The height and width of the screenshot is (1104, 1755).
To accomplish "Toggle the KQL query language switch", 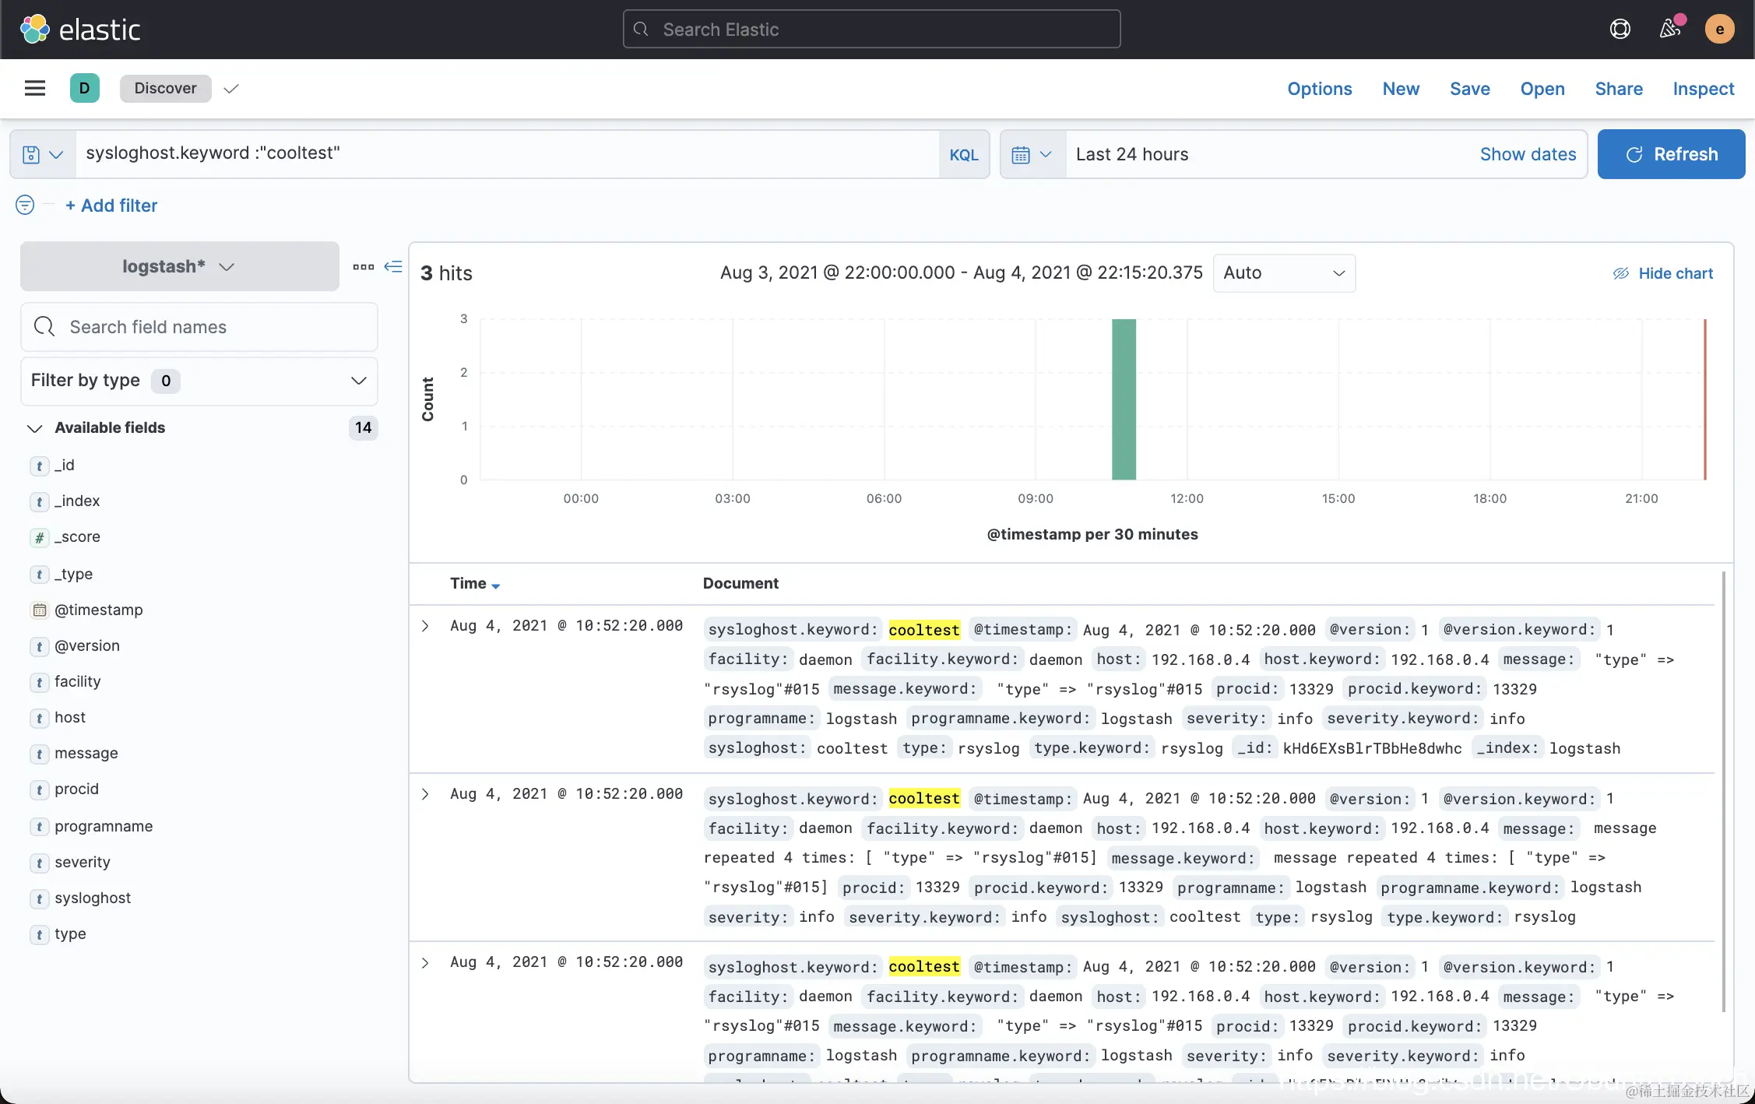I will click(963, 154).
